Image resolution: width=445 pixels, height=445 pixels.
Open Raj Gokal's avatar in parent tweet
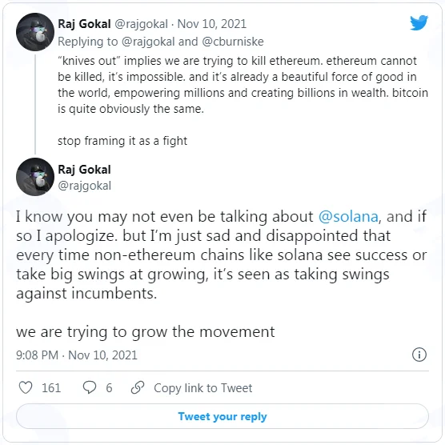click(x=35, y=32)
